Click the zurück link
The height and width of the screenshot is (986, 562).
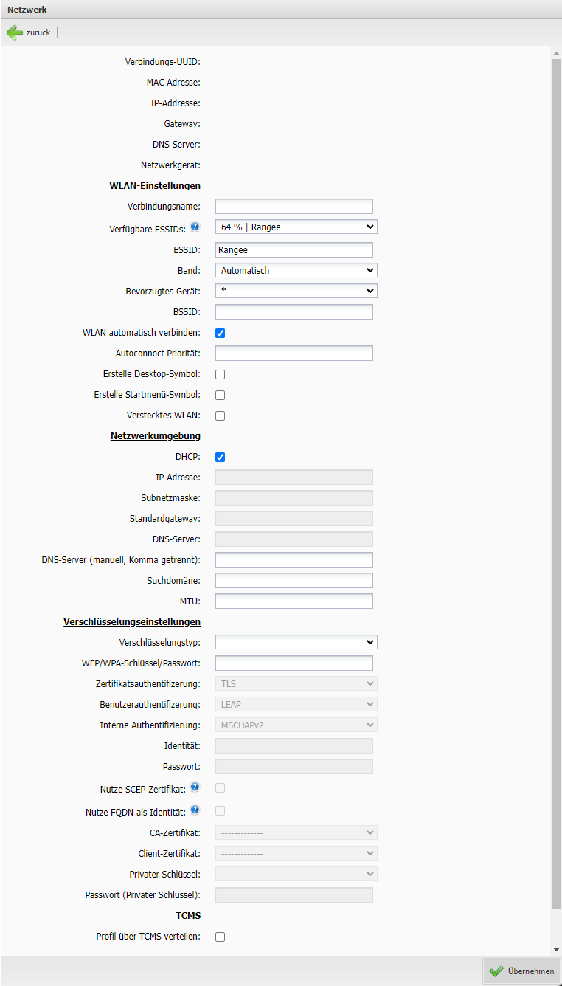tap(38, 32)
